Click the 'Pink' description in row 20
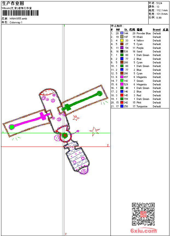 coord(139,103)
